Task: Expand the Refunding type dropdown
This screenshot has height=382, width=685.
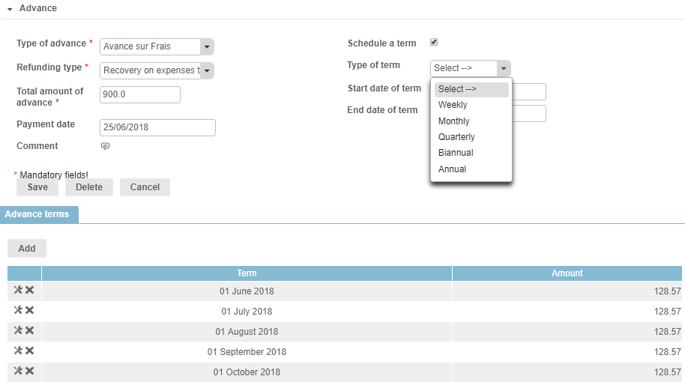Action: click(x=207, y=70)
